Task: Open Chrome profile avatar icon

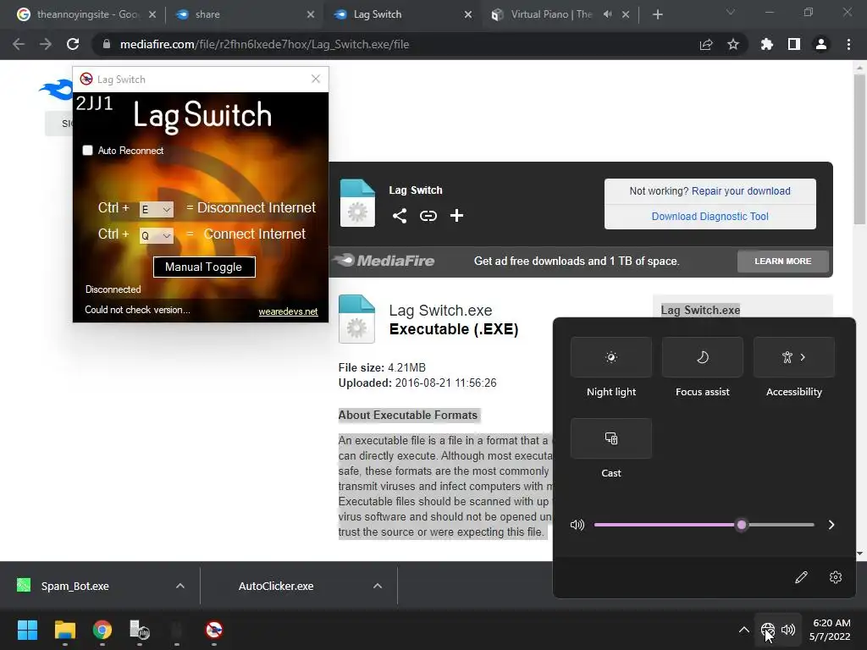Action: 821,44
